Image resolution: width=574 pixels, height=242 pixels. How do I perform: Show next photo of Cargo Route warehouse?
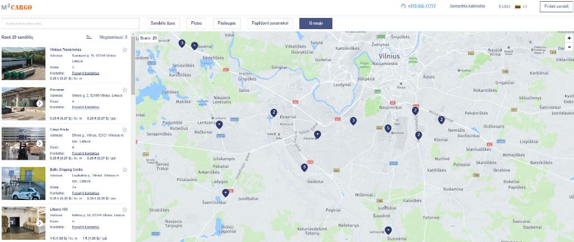(40, 143)
